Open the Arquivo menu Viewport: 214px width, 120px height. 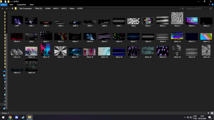tap(4, 5)
